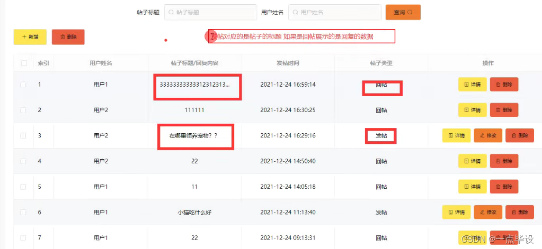Check the checkbox for row 1
Viewport: 542px width, 249px height.
tap(23, 85)
